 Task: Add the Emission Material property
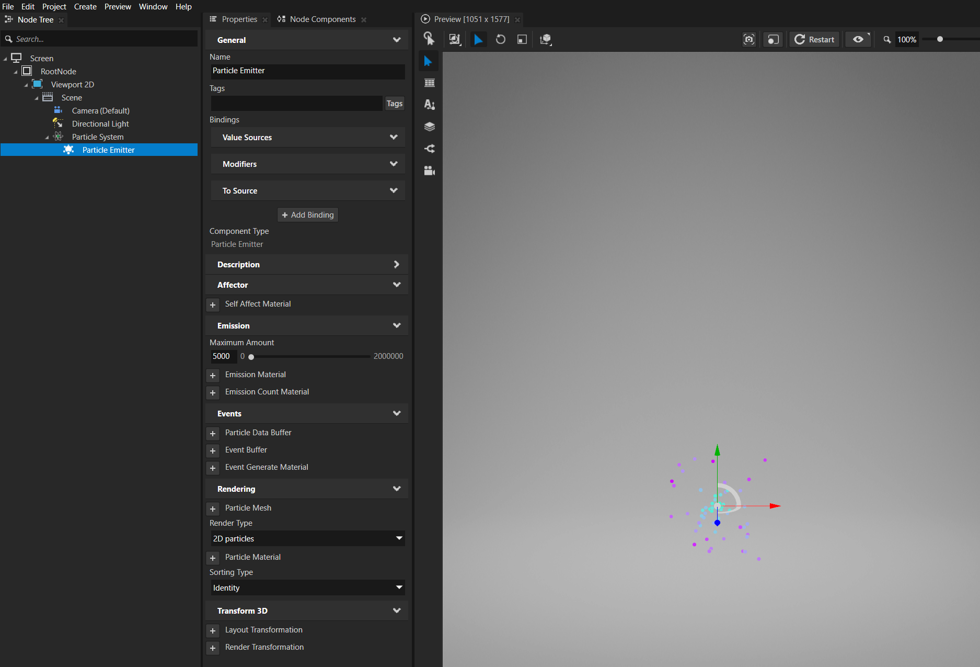point(213,376)
